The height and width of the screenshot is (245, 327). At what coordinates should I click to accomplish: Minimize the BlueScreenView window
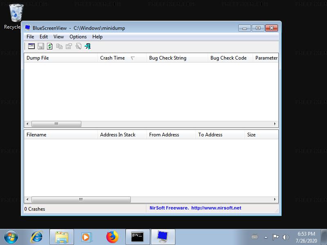[244, 28]
